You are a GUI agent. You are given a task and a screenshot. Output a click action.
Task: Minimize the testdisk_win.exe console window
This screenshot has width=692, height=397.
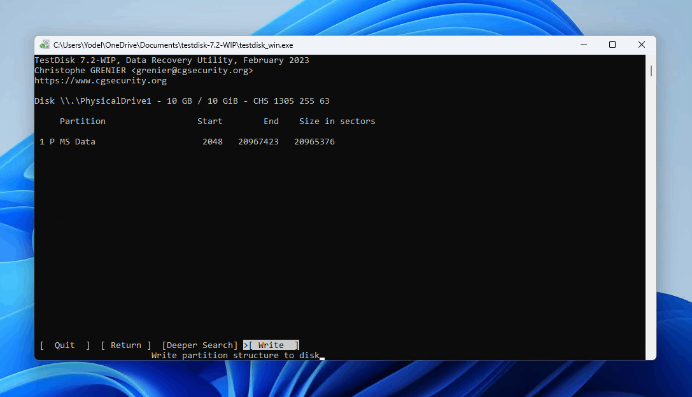pos(583,45)
